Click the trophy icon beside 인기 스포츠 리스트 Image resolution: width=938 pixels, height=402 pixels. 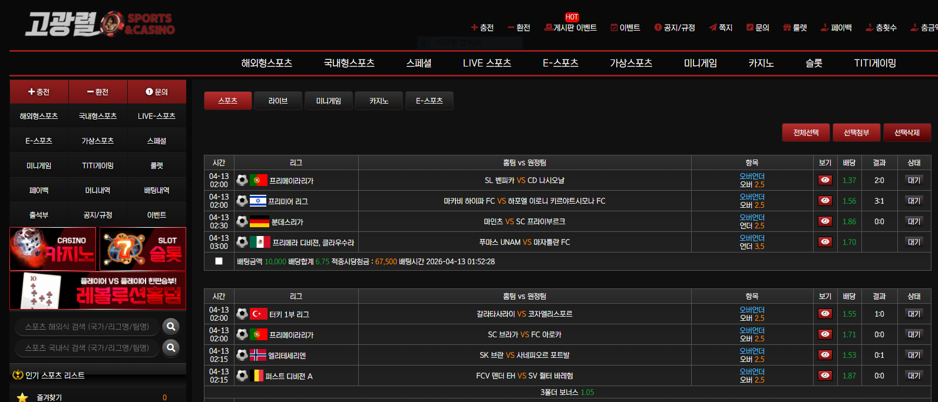(18, 375)
